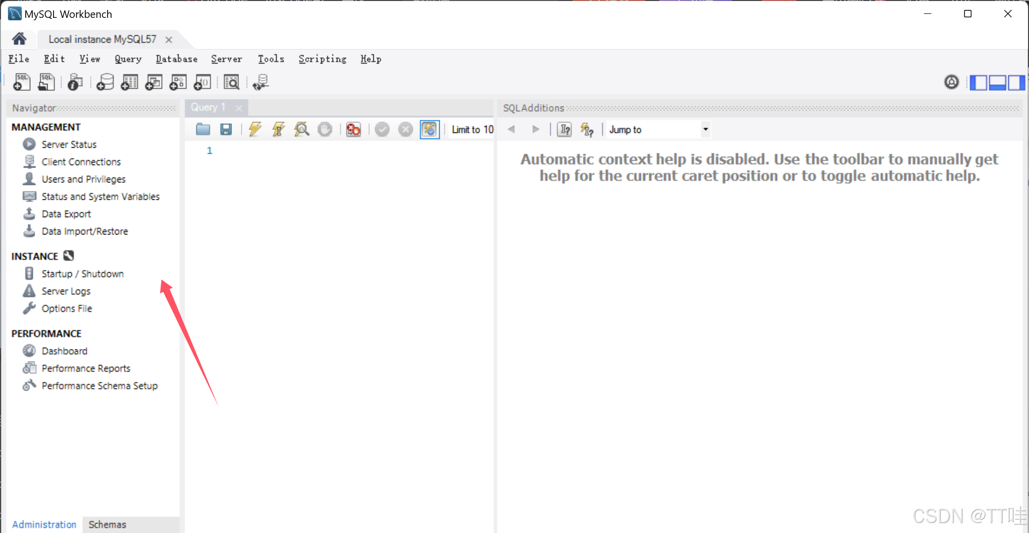Open the Database menu
Viewport: 1029px width, 533px height.
click(176, 59)
